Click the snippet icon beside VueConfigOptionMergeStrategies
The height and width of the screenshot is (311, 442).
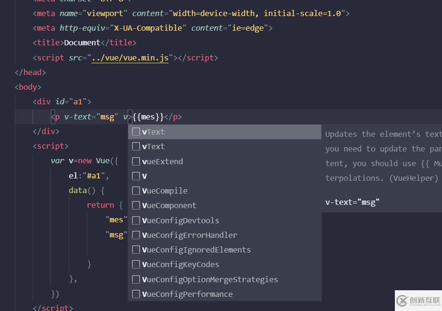pyautogui.click(x=136, y=279)
